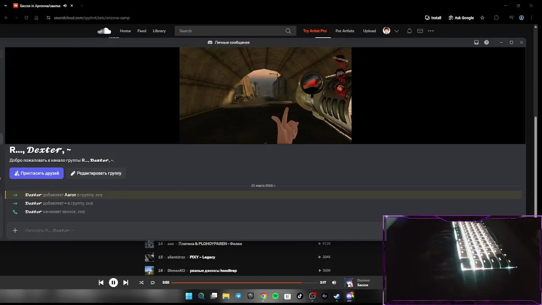Viewport: 542px width, 305px height.
Task: Open Chrome three-dot menu
Action: pyautogui.click(x=533, y=18)
